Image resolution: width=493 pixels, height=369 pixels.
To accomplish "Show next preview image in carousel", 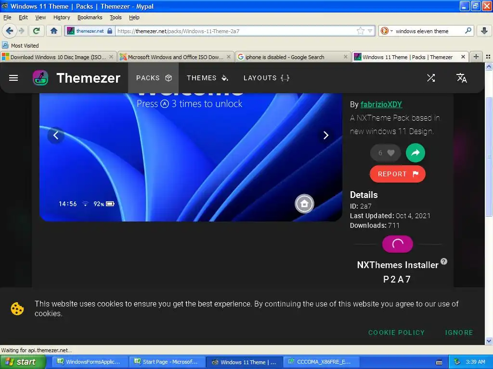I will [x=326, y=135].
